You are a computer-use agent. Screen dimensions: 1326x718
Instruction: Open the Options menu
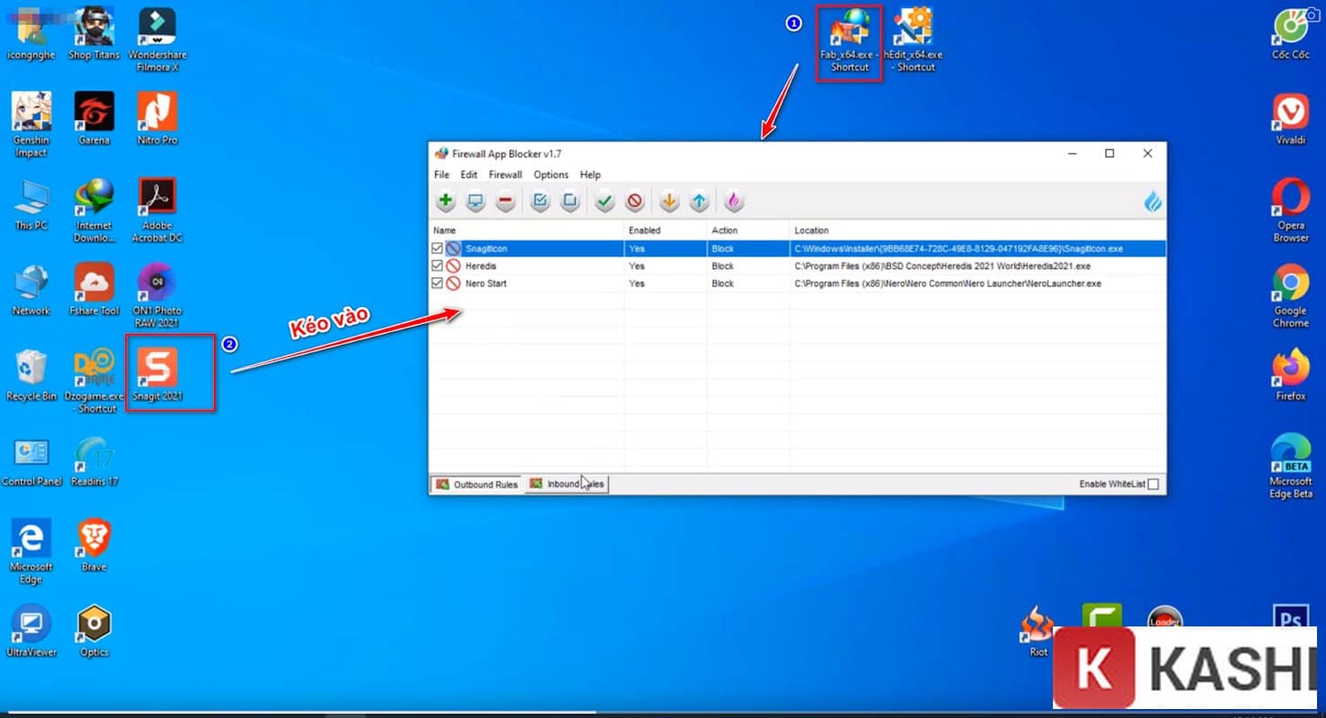click(x=550, y=174)
